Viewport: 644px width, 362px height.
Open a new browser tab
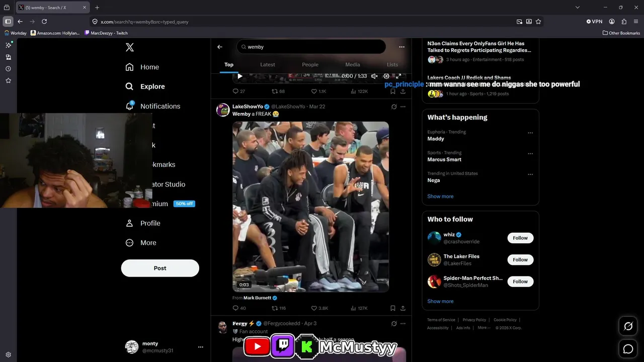97,8
